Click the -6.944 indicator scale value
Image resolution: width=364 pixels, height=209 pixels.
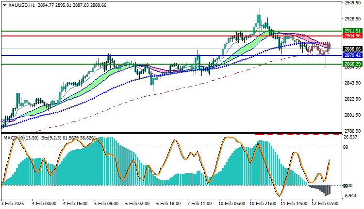(x=350, y=196)
